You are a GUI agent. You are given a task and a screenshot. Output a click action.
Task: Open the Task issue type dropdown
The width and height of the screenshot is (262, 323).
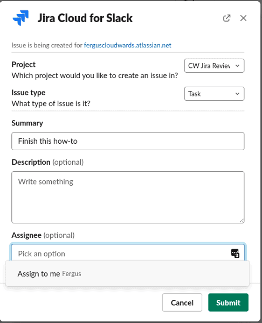214,94
